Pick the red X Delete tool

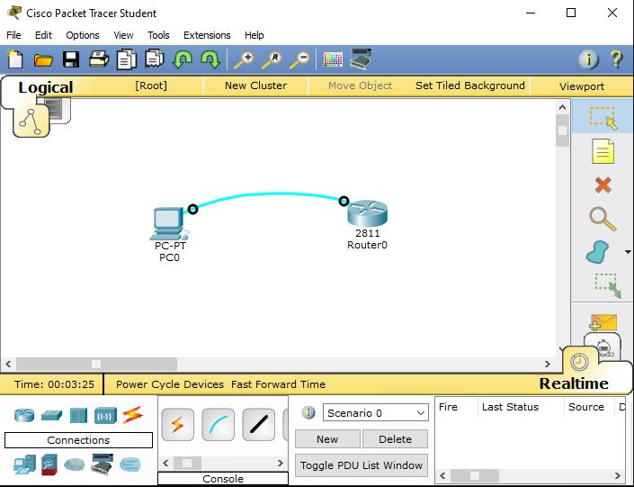[603, 185]
